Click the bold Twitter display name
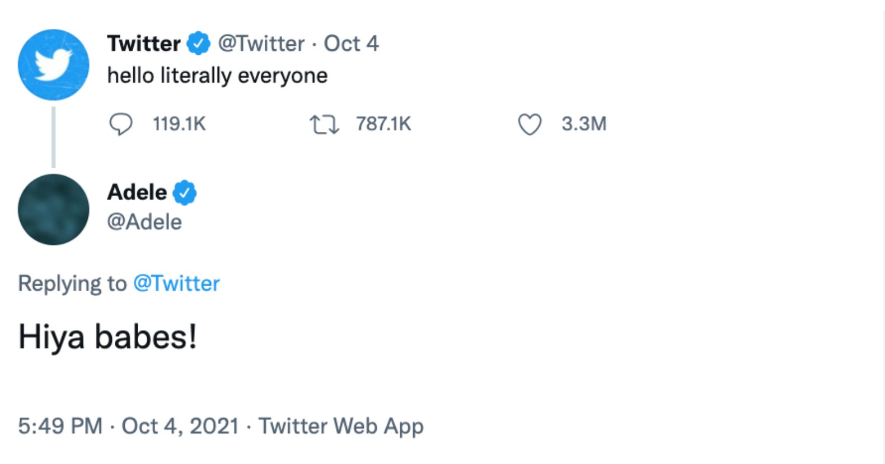 tap(143, 44)
